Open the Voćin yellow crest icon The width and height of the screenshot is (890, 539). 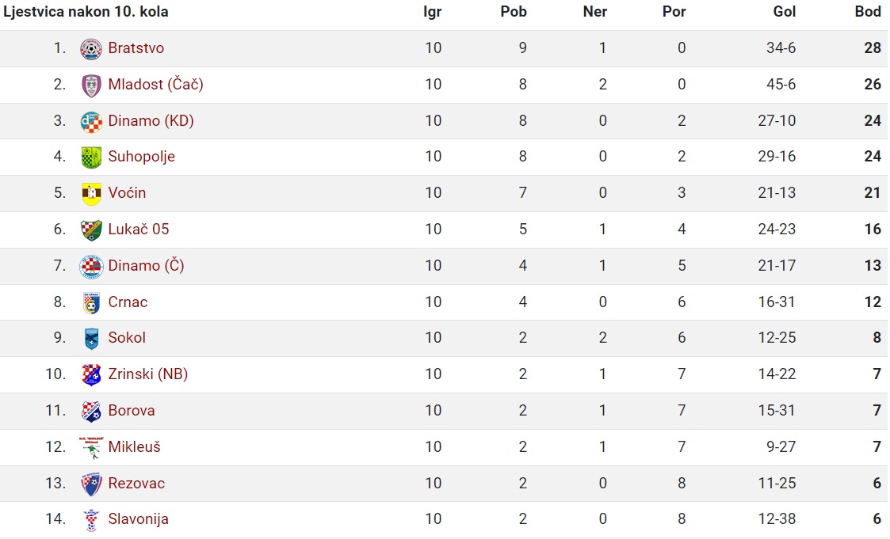click(91, 194)
